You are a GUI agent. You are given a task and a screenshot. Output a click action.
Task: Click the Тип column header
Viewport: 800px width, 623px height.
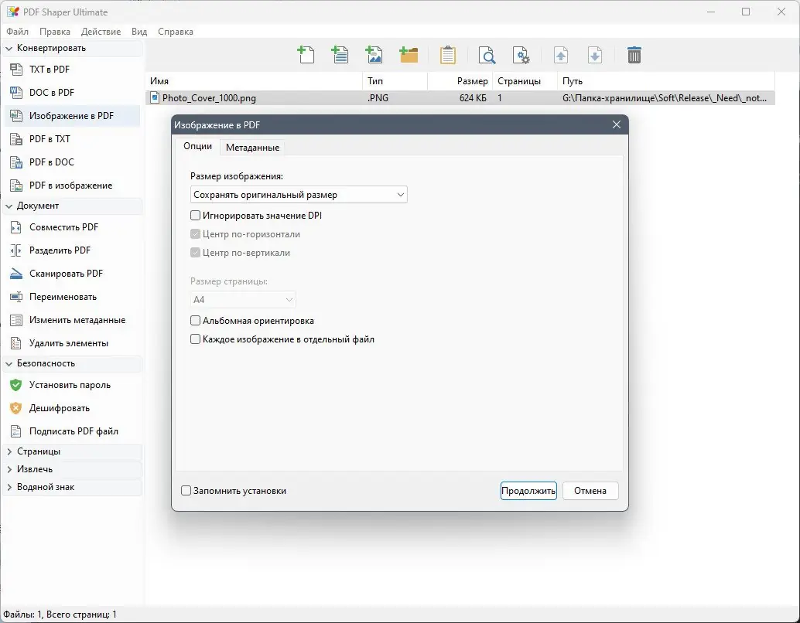395,81
